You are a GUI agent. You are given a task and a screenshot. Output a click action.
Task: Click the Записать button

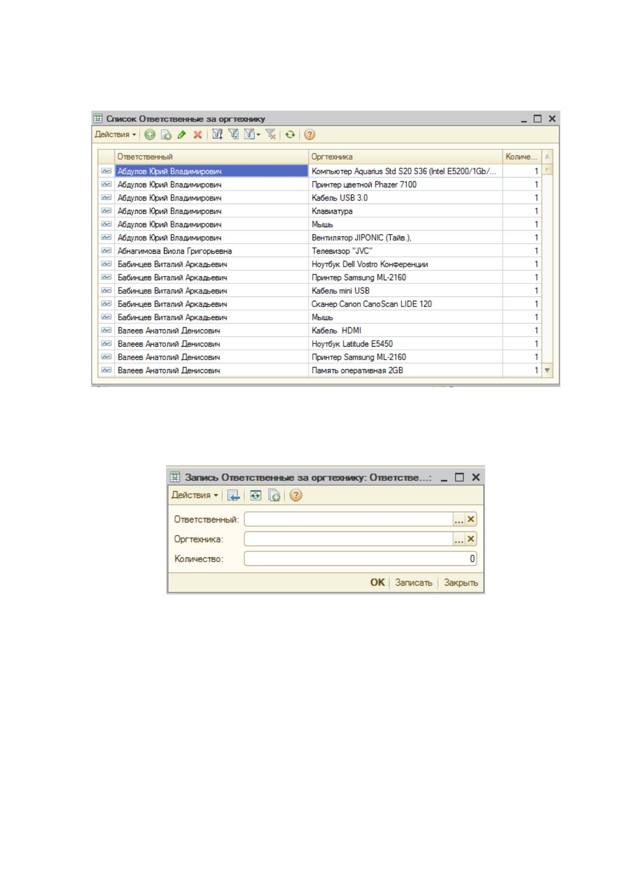(414, 583)
